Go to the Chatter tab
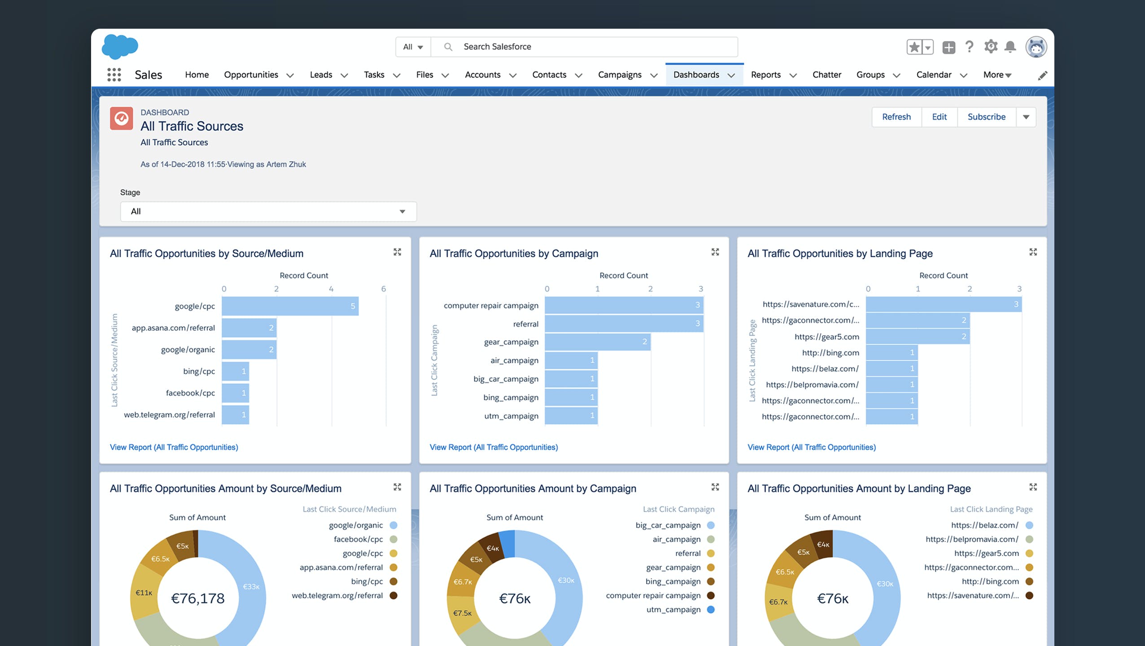This screenshot has height=646, width=1145. pos(826,75)
